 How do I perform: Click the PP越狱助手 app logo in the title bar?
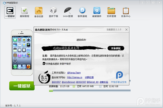point(4,3)
